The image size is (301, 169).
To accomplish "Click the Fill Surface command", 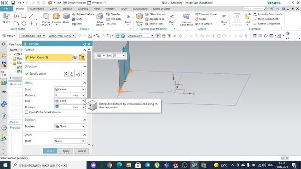I will pyautogui.click(x=204, y=24).
